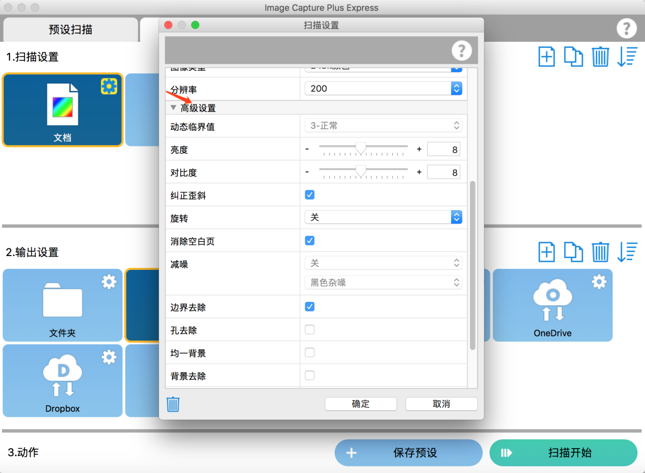Viewport: 645px width, 473px height.
Task: Delete the selected item under 2.输出设置
Action: click(600, 252)
